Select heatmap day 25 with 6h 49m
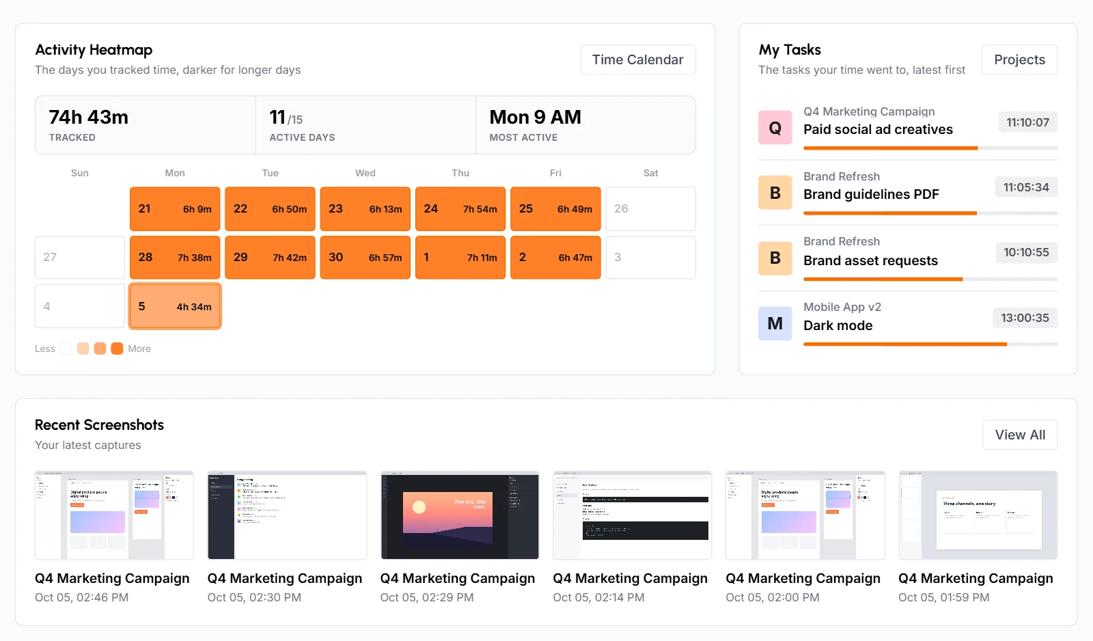The height and width of the screenshot is (641, 1093). 555,208
